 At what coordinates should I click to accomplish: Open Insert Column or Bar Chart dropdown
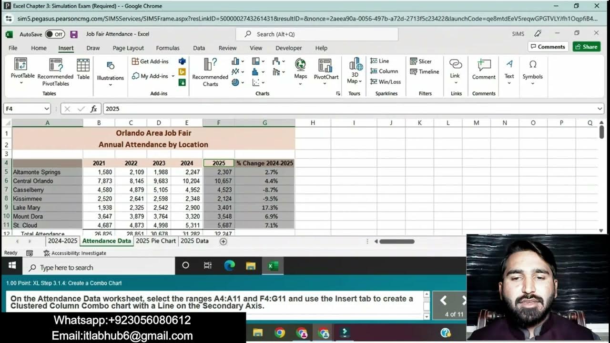[x=237, y=61]
